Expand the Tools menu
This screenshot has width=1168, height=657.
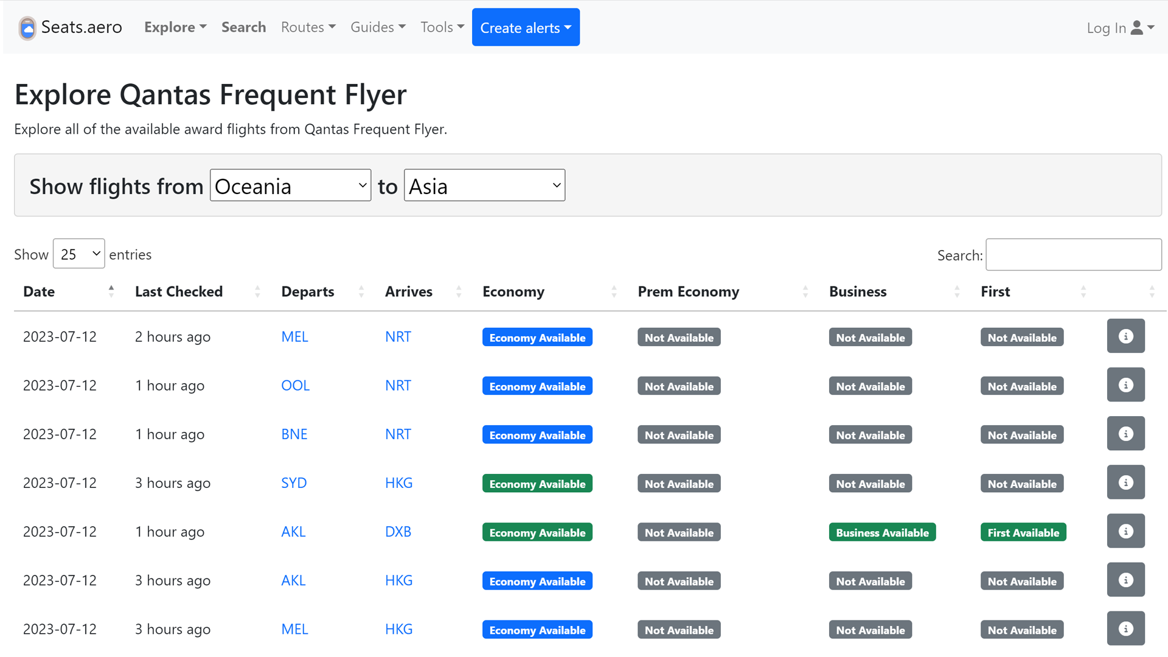(x=442, y=27)
